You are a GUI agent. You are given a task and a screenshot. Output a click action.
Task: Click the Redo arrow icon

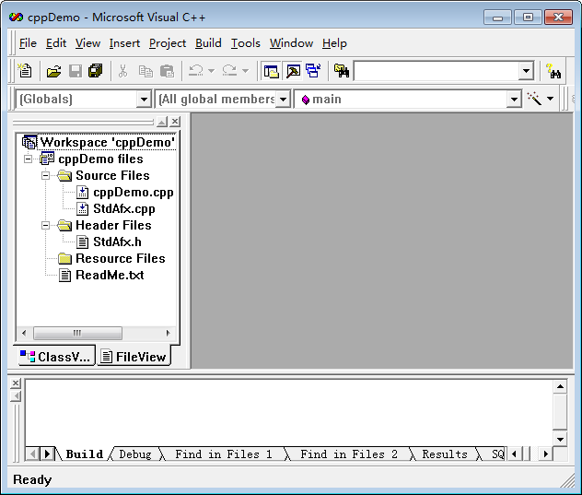point(229,71)
